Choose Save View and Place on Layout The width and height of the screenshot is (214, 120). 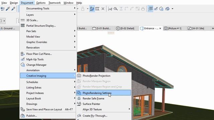(x=48, y=109)
